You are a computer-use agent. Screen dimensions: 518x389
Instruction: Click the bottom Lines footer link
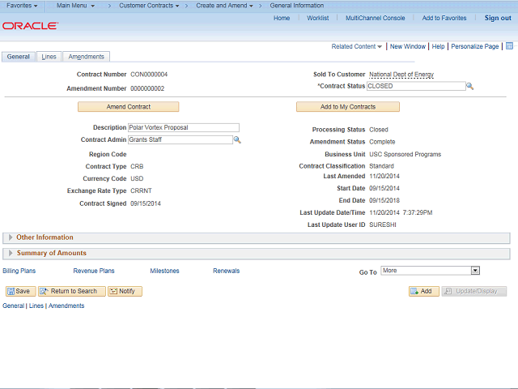click(36, 306)
